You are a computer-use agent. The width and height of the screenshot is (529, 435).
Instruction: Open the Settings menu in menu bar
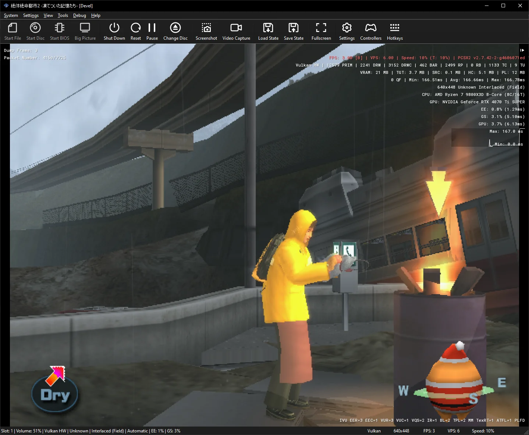[x=31, y=15]
